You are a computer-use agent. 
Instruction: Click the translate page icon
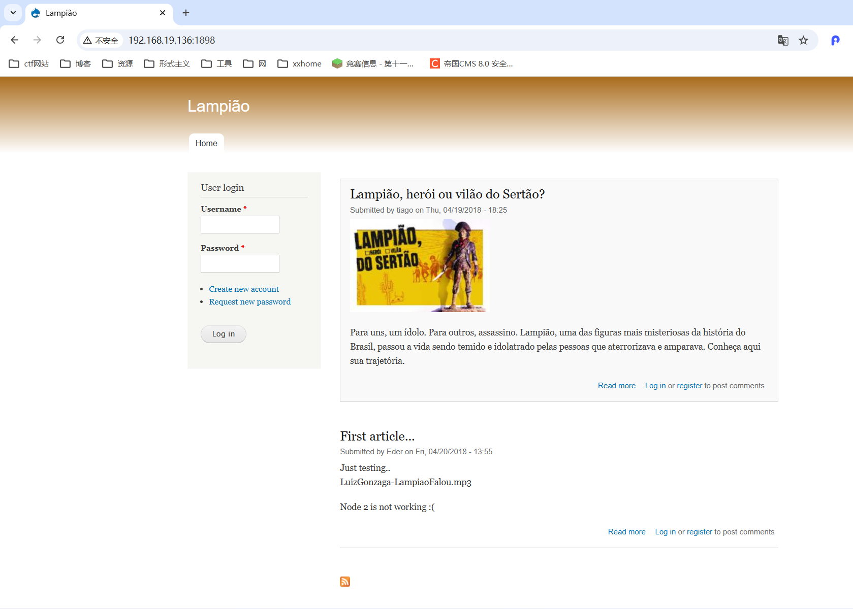coord(783,40)
